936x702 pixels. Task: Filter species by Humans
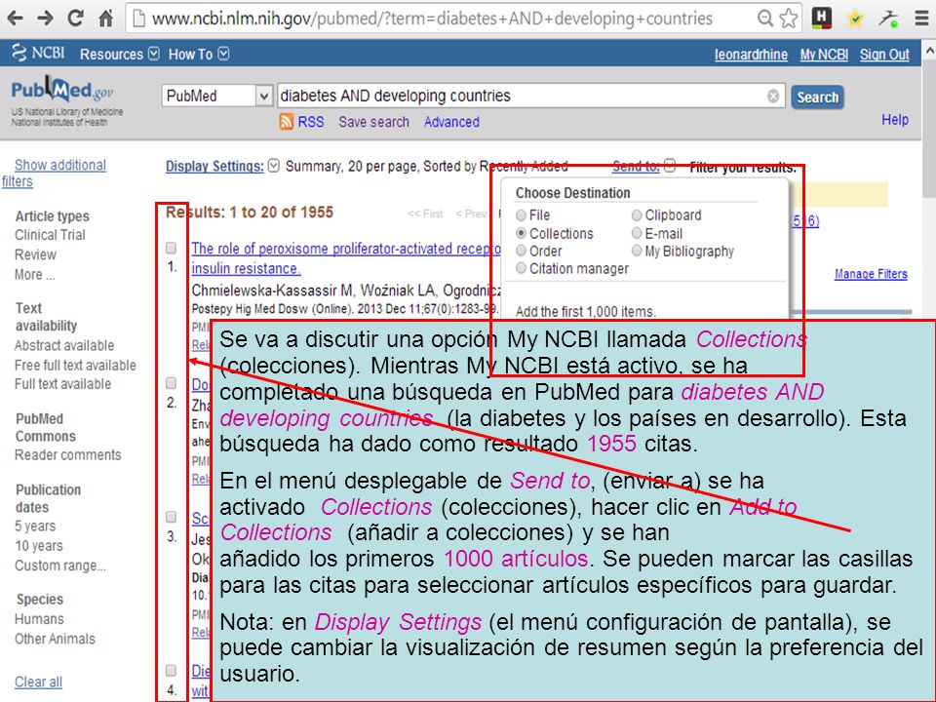tap(39, 619)
